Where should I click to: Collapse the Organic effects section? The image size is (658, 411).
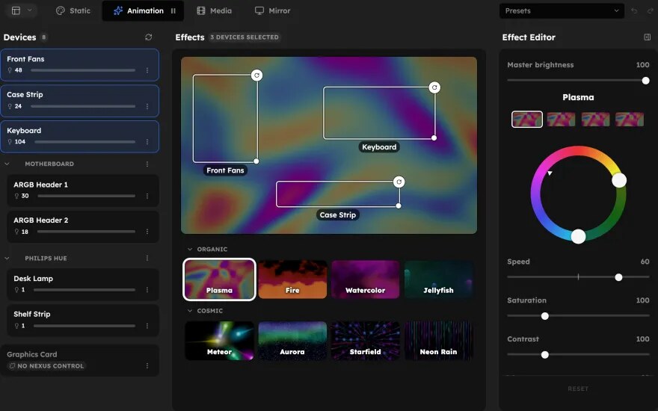pos(190,249)
